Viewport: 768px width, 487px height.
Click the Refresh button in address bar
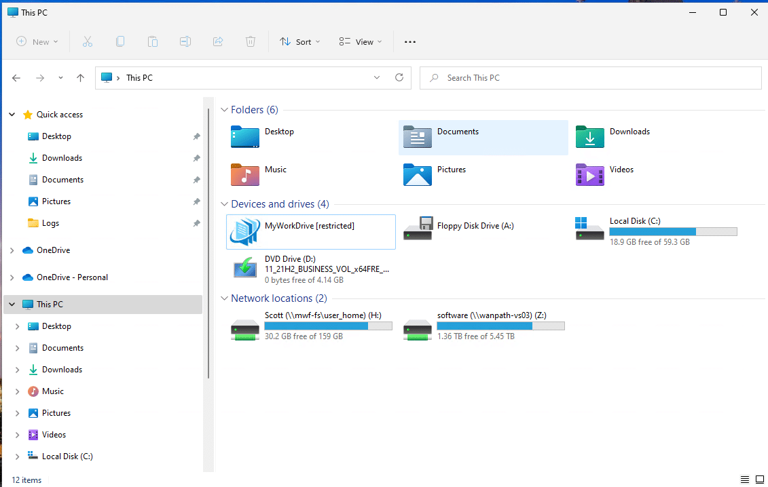[399, 78]
